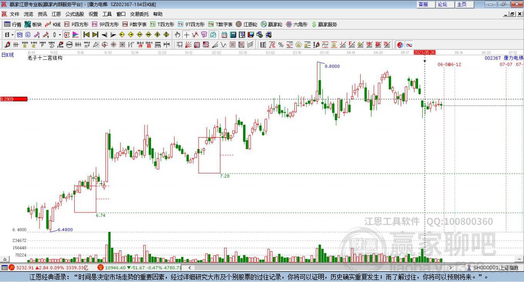Screen dimensions: 524x282
Task: Open the 板块 sector view
Action: tap(33, 25)
